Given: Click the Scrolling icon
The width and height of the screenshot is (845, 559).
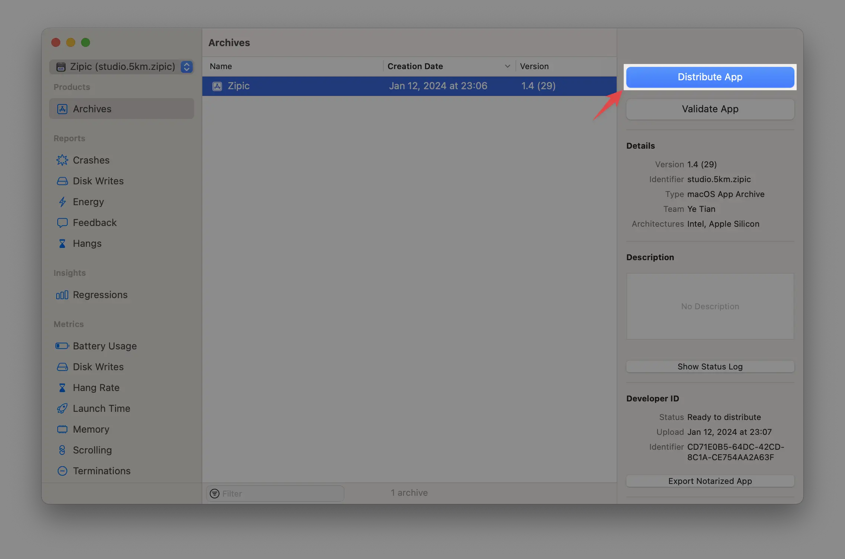Looking at the screenshot, I should pyautogui.click(x=62, y=450).
